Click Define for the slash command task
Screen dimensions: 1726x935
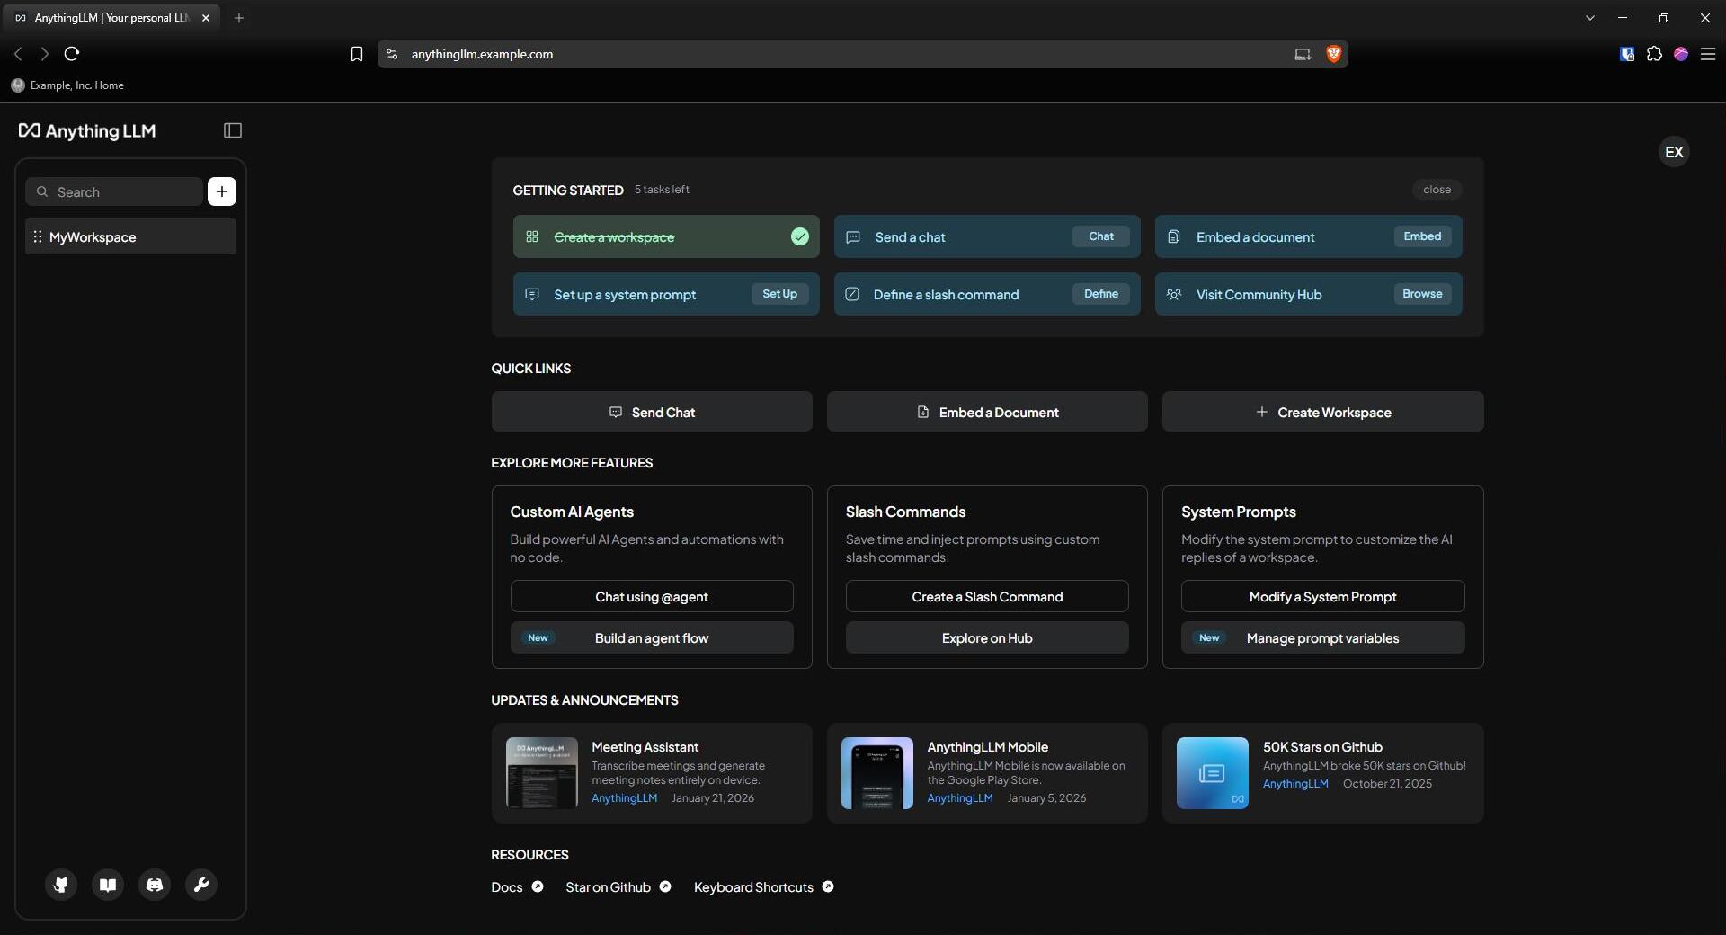coord(1101,294)
